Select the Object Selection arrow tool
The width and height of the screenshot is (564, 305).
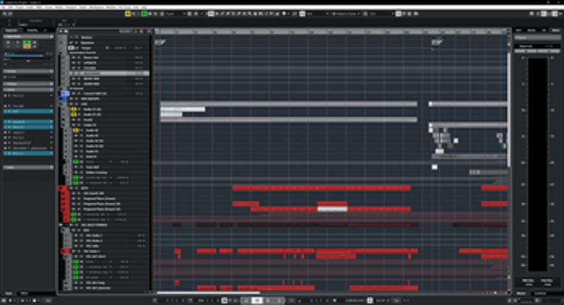[x=212, y=13]
